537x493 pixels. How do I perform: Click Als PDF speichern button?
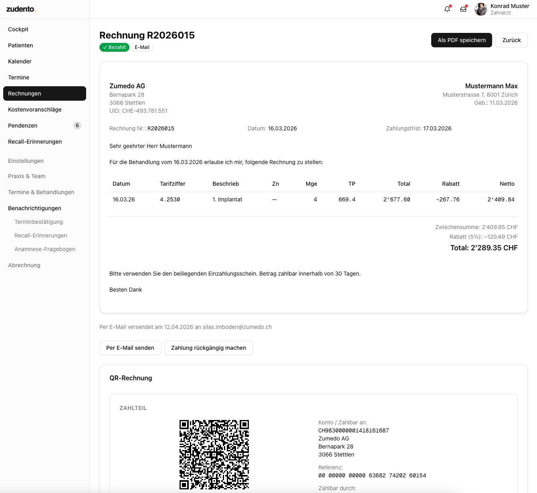click(462, 40)
